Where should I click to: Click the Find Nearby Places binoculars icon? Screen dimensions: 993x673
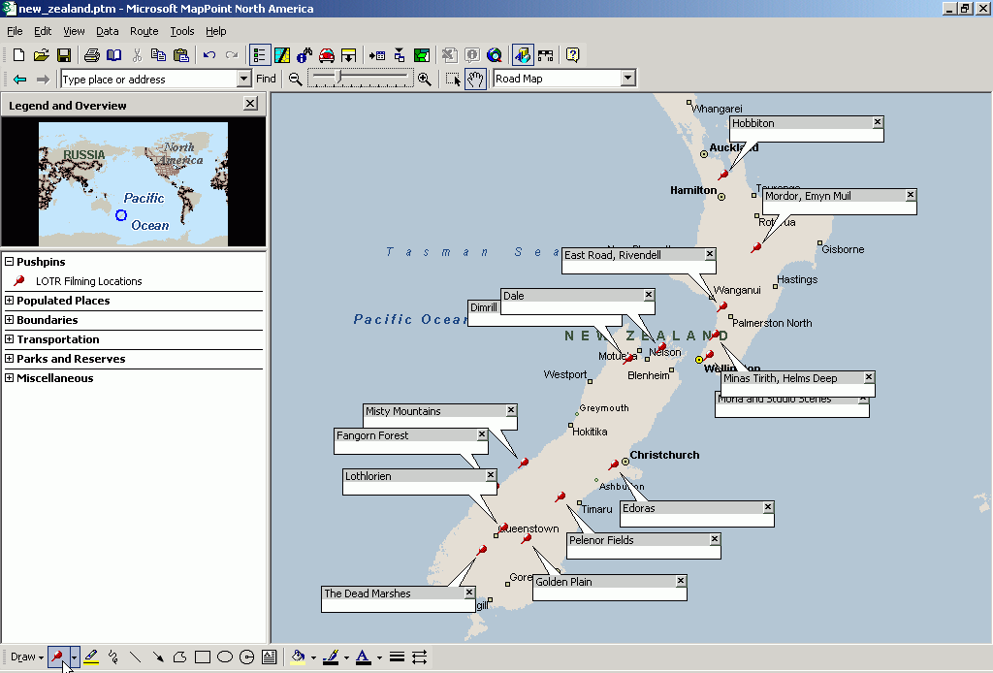(304, 55)
